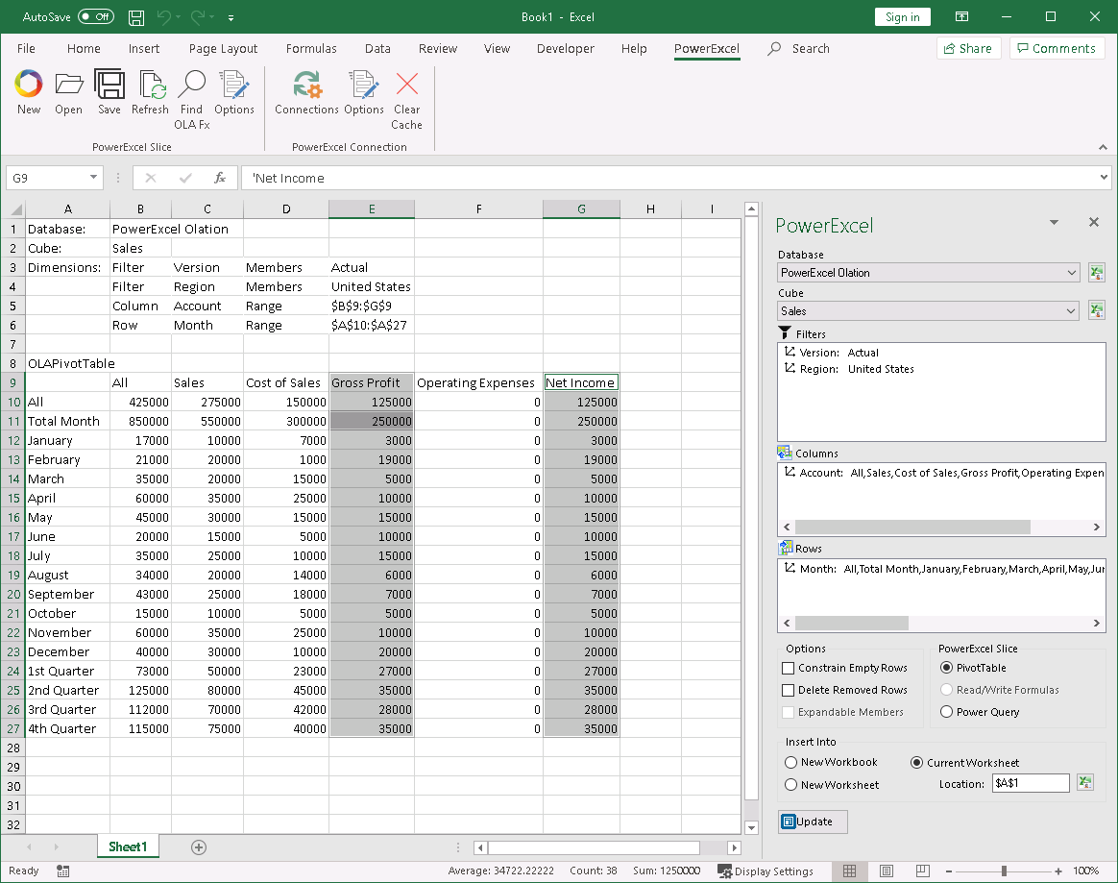
Task: Switch to the Developer tab
Action: 566,48
